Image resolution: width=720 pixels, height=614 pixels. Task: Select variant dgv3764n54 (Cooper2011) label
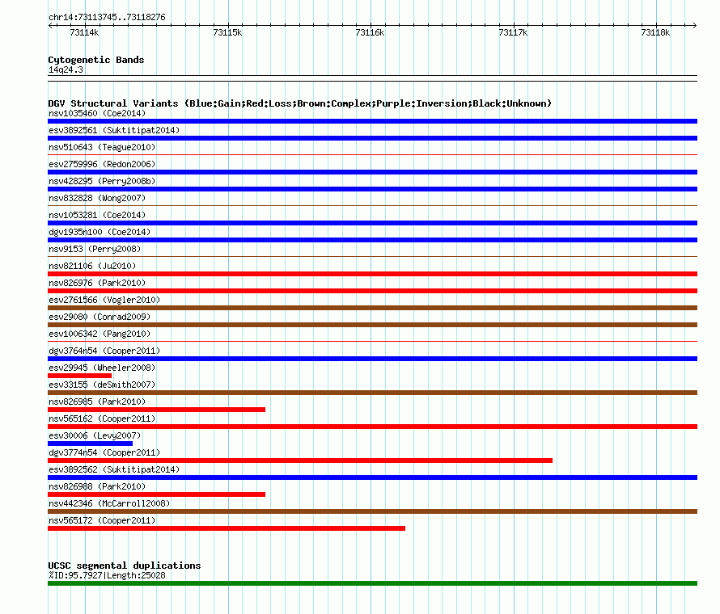(104, 351)
